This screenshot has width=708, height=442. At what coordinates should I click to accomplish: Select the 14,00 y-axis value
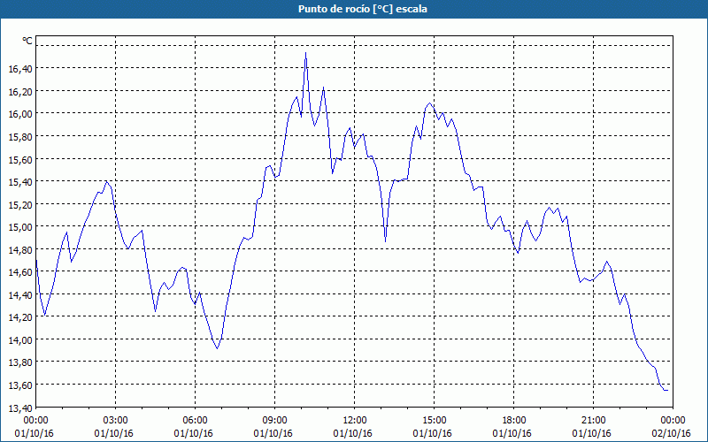(x=20, y=340)
